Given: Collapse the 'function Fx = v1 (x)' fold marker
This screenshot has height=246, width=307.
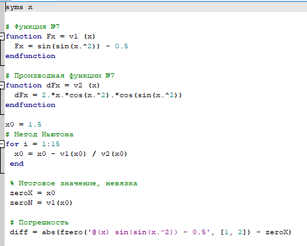Looking at the screenshot, I should 2,37.
